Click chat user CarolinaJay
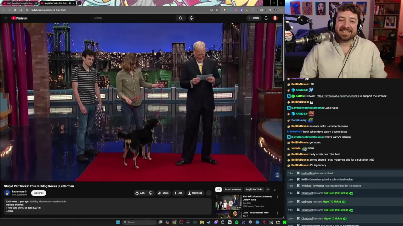The height and width of the screenshot is (226, 403). click(299, 120)
